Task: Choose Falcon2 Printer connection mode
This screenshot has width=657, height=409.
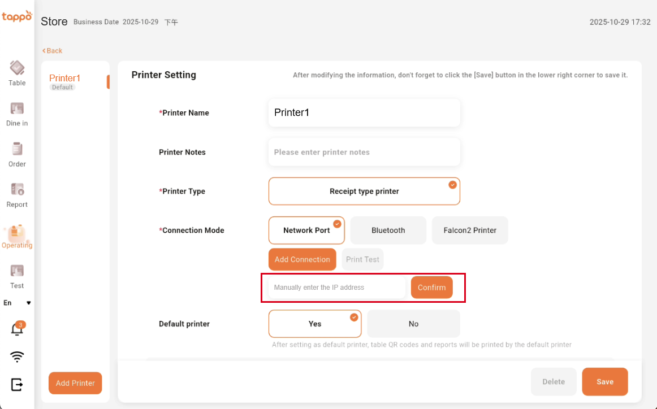Action: tap(469, 230)
